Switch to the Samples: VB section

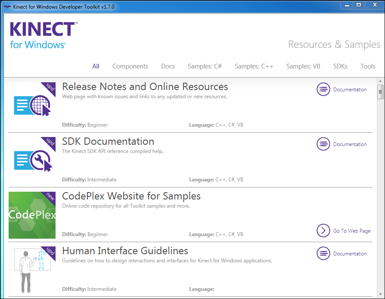click(x=303, y=66)
